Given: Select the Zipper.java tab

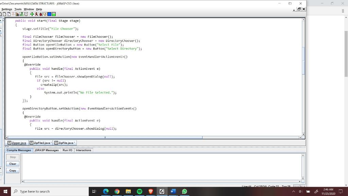Looking at the screenshot, I should coord(17,143).
